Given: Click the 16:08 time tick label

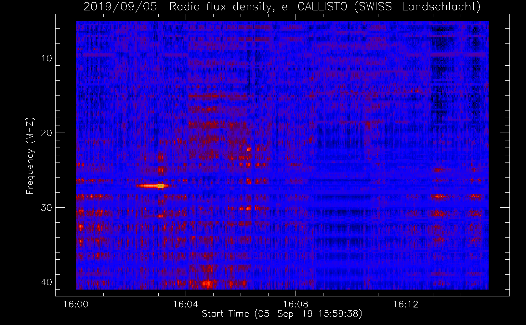Looking at the screenshot, I should (296, 305).
